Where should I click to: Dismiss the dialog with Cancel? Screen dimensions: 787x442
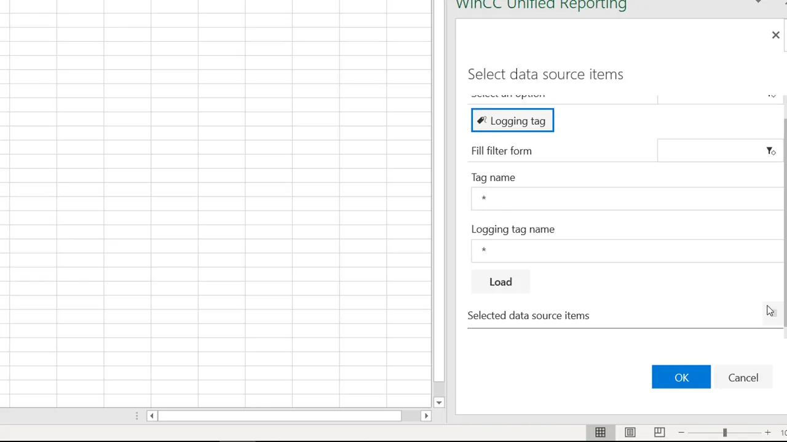[x=743, y=378]
